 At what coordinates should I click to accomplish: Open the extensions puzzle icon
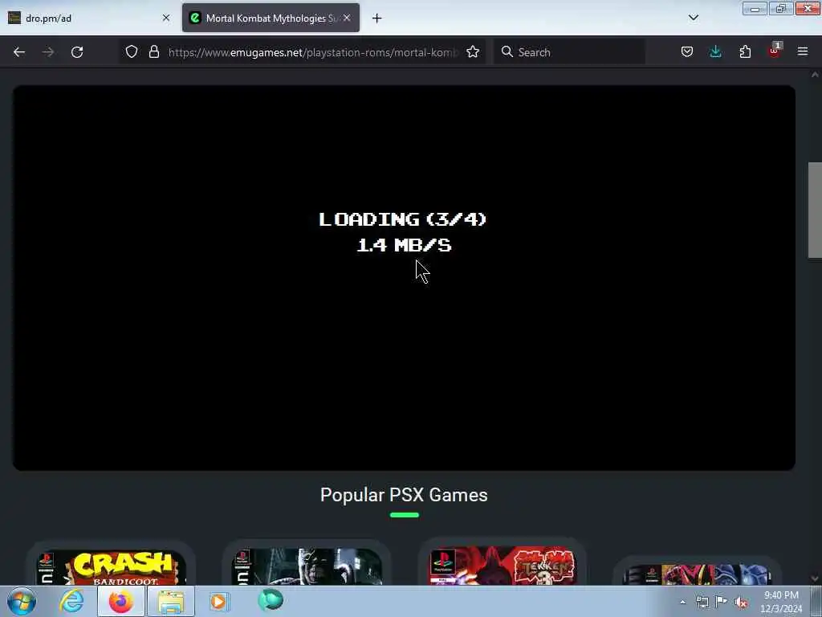coord(745,51)
